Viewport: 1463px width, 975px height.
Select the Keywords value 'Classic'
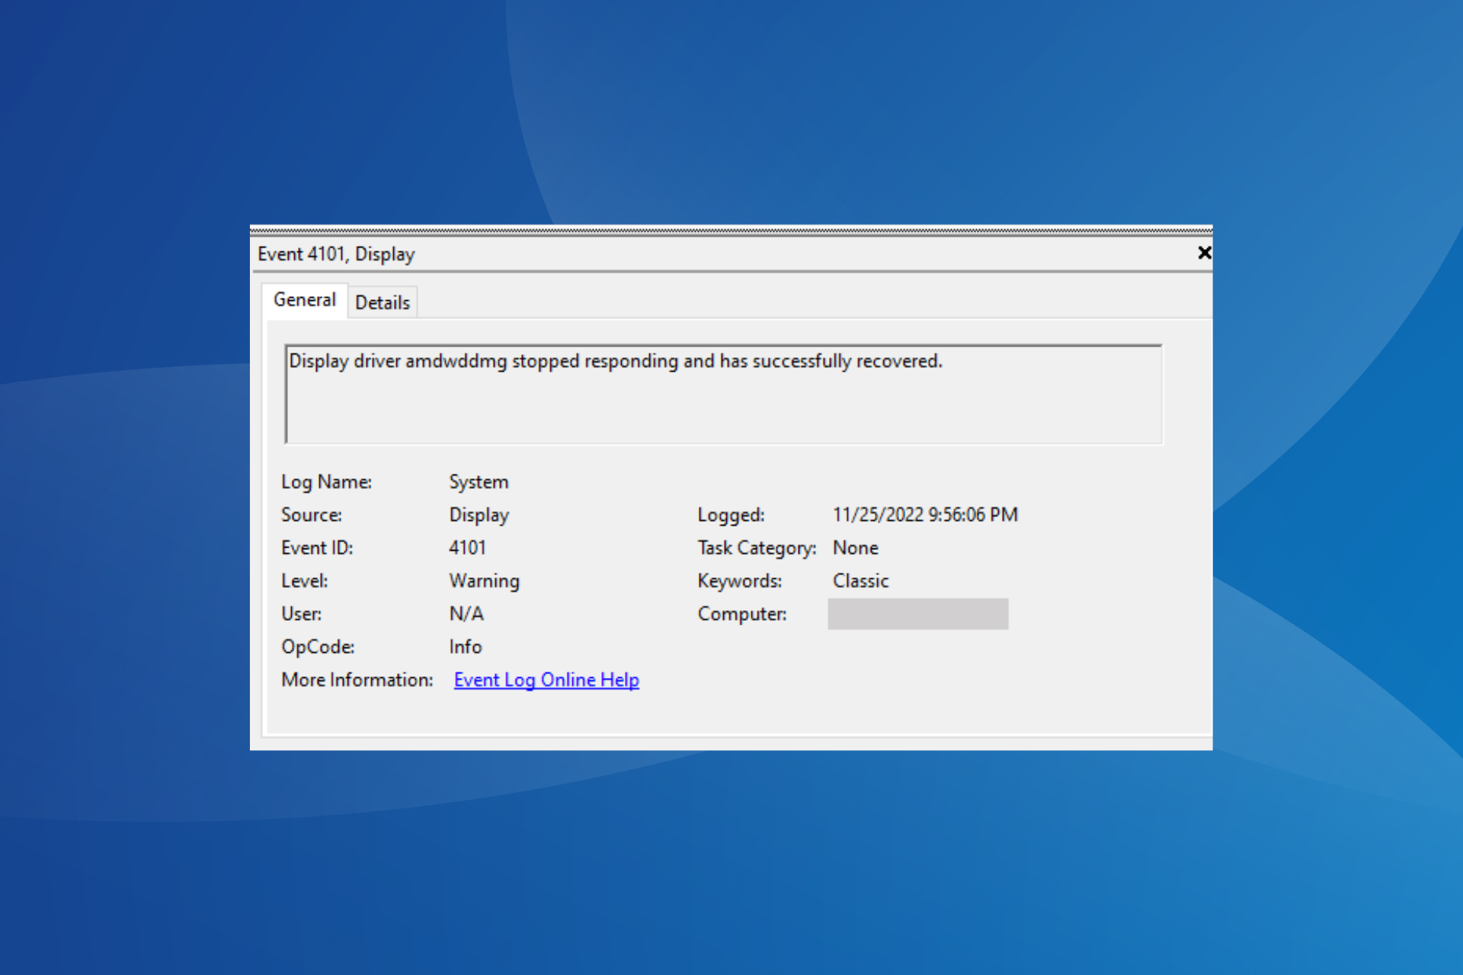[x=860, y=581]
